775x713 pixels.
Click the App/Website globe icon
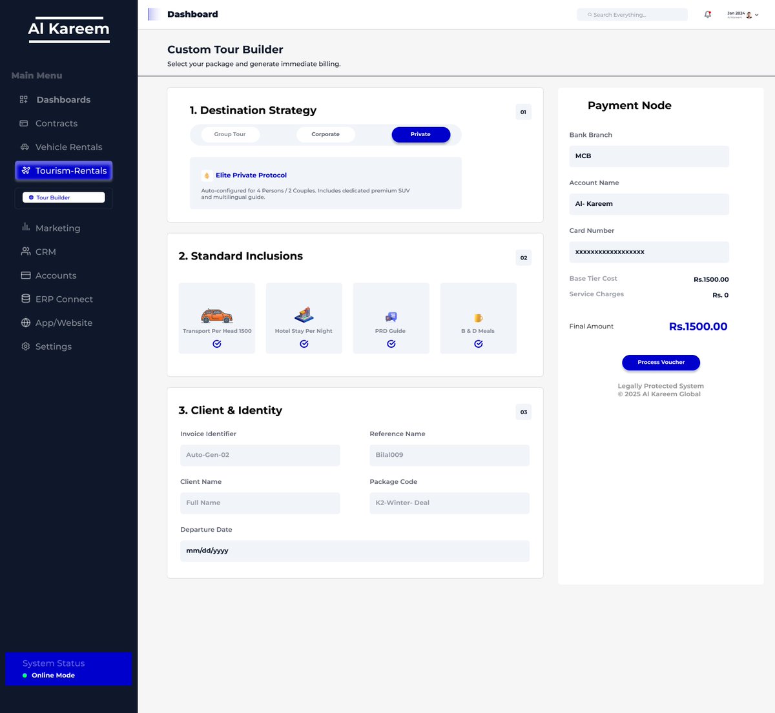(26, 323)
